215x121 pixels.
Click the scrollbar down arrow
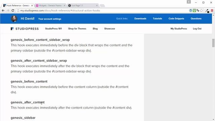[x=213, y=120]
